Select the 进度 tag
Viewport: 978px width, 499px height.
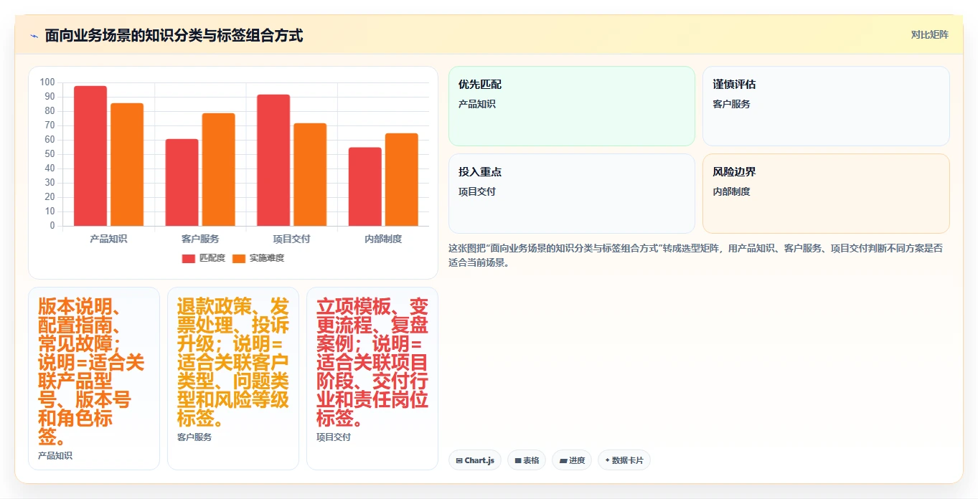click(572, 460)
